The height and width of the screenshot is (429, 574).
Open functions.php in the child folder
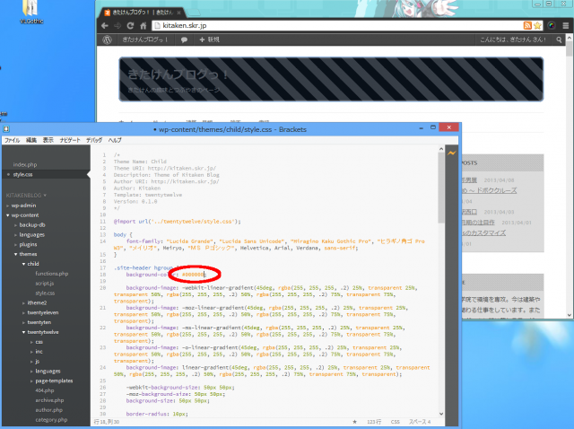point(51,274)
